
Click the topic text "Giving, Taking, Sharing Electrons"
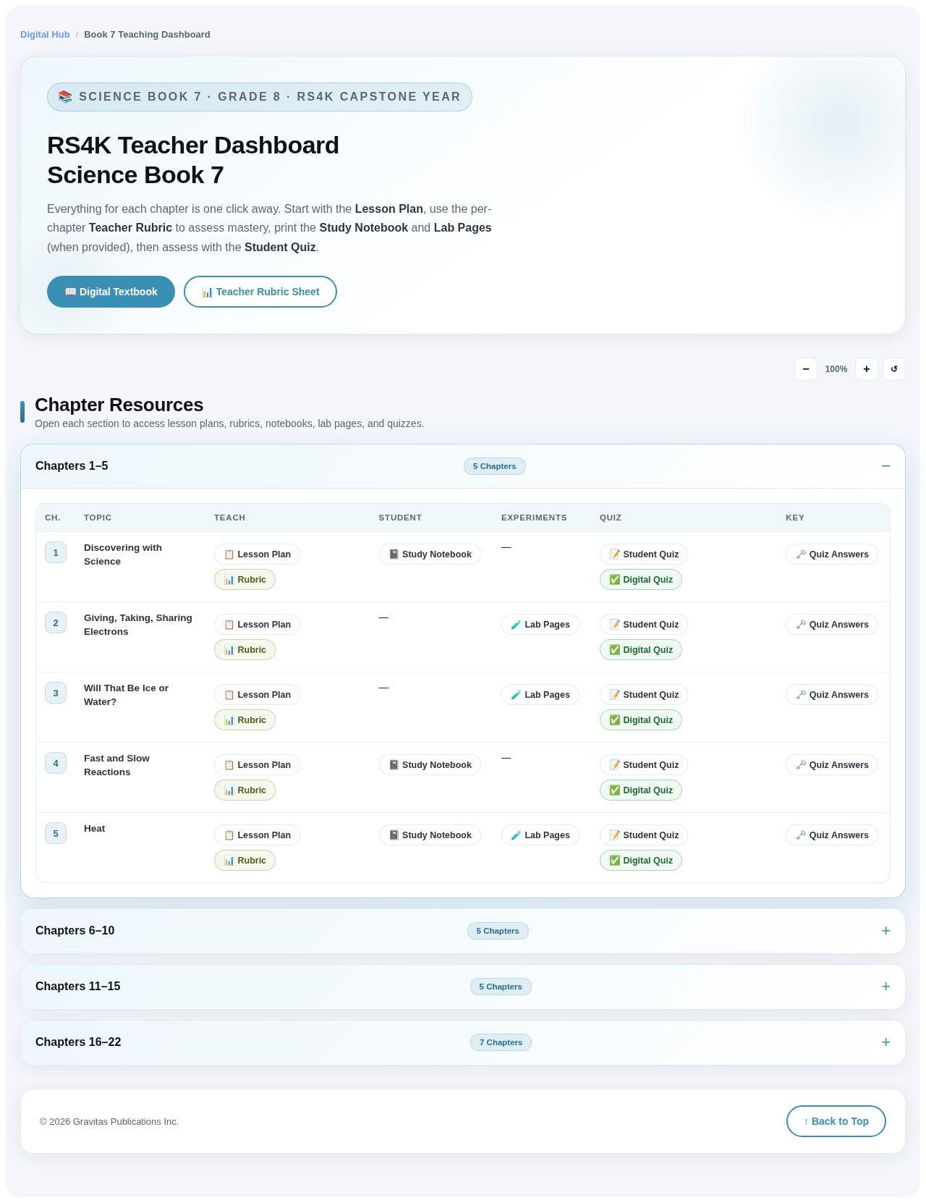pyautogui.click(x=138, y=625)
